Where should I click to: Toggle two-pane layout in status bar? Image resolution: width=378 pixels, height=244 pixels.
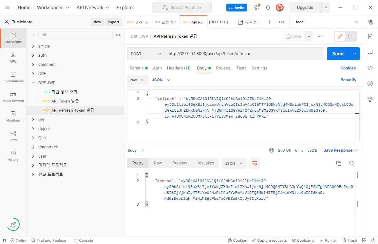tap(364, 240)
